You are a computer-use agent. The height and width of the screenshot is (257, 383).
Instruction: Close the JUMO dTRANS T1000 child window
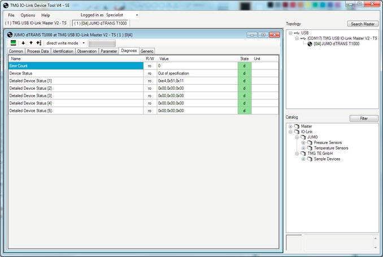(x=275, y=35)
